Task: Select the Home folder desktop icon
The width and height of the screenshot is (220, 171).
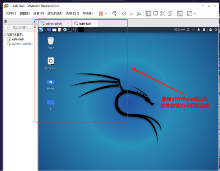Action: (51, 84)
